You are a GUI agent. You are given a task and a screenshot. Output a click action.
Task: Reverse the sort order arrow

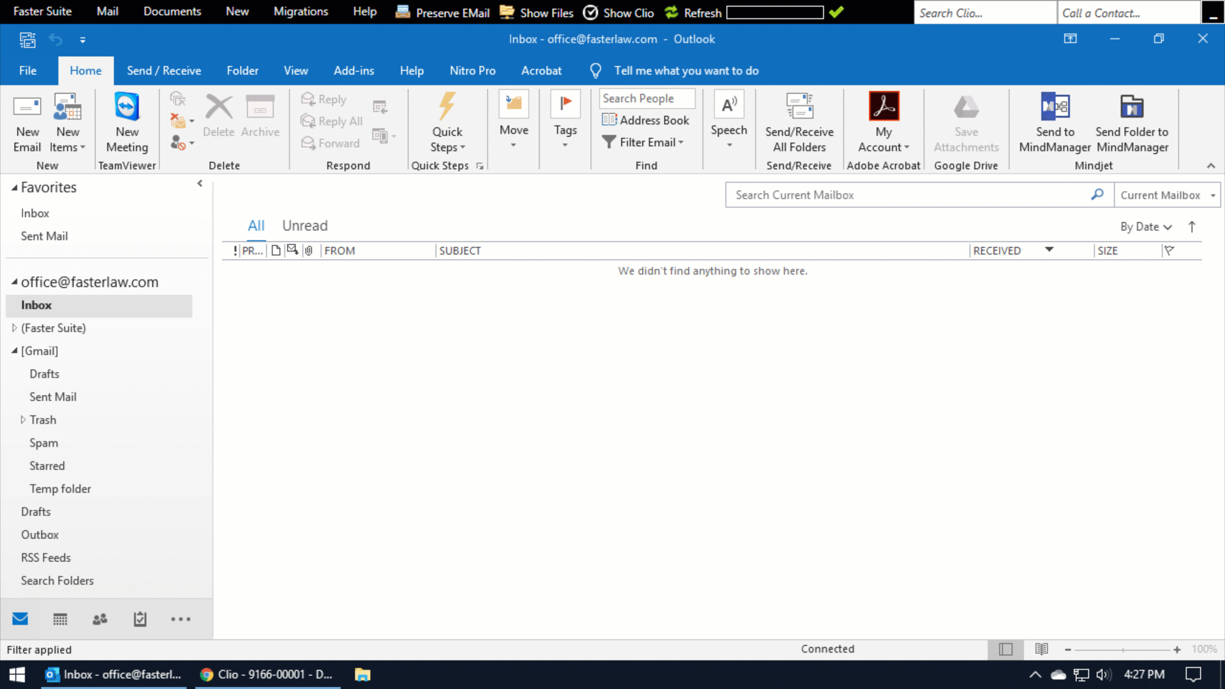pyautogui.click(x=1192, y=226)
